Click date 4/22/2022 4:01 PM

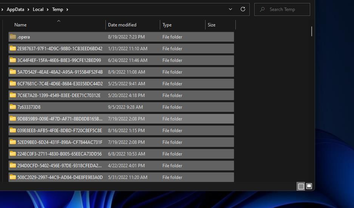pos(126,166)
